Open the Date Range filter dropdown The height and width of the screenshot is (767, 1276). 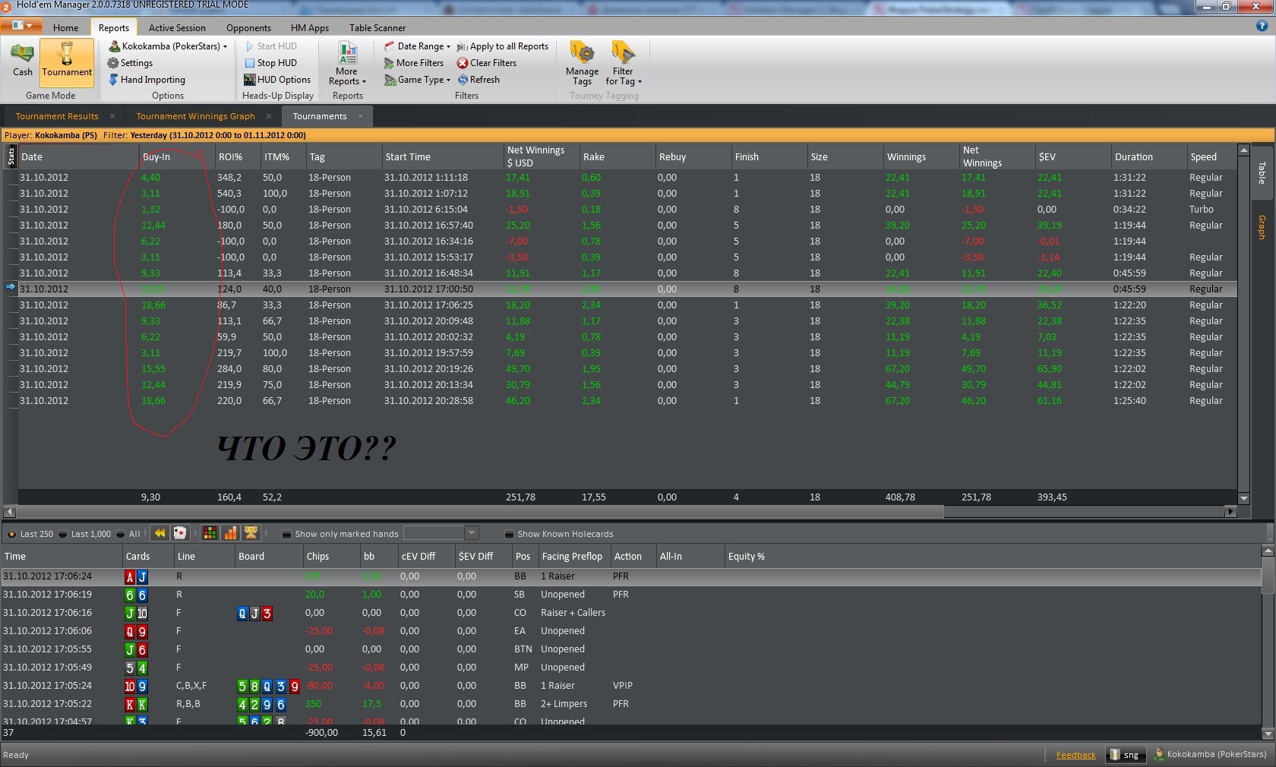(x=418, y=46)
